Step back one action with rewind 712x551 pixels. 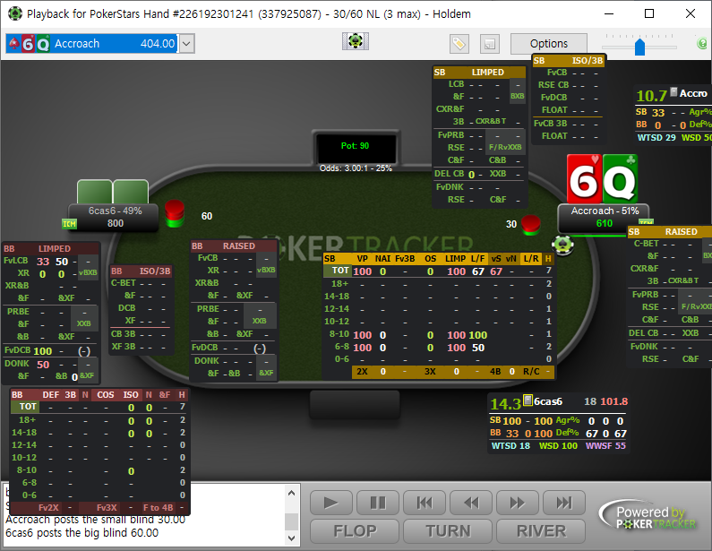tap(471, 503)
